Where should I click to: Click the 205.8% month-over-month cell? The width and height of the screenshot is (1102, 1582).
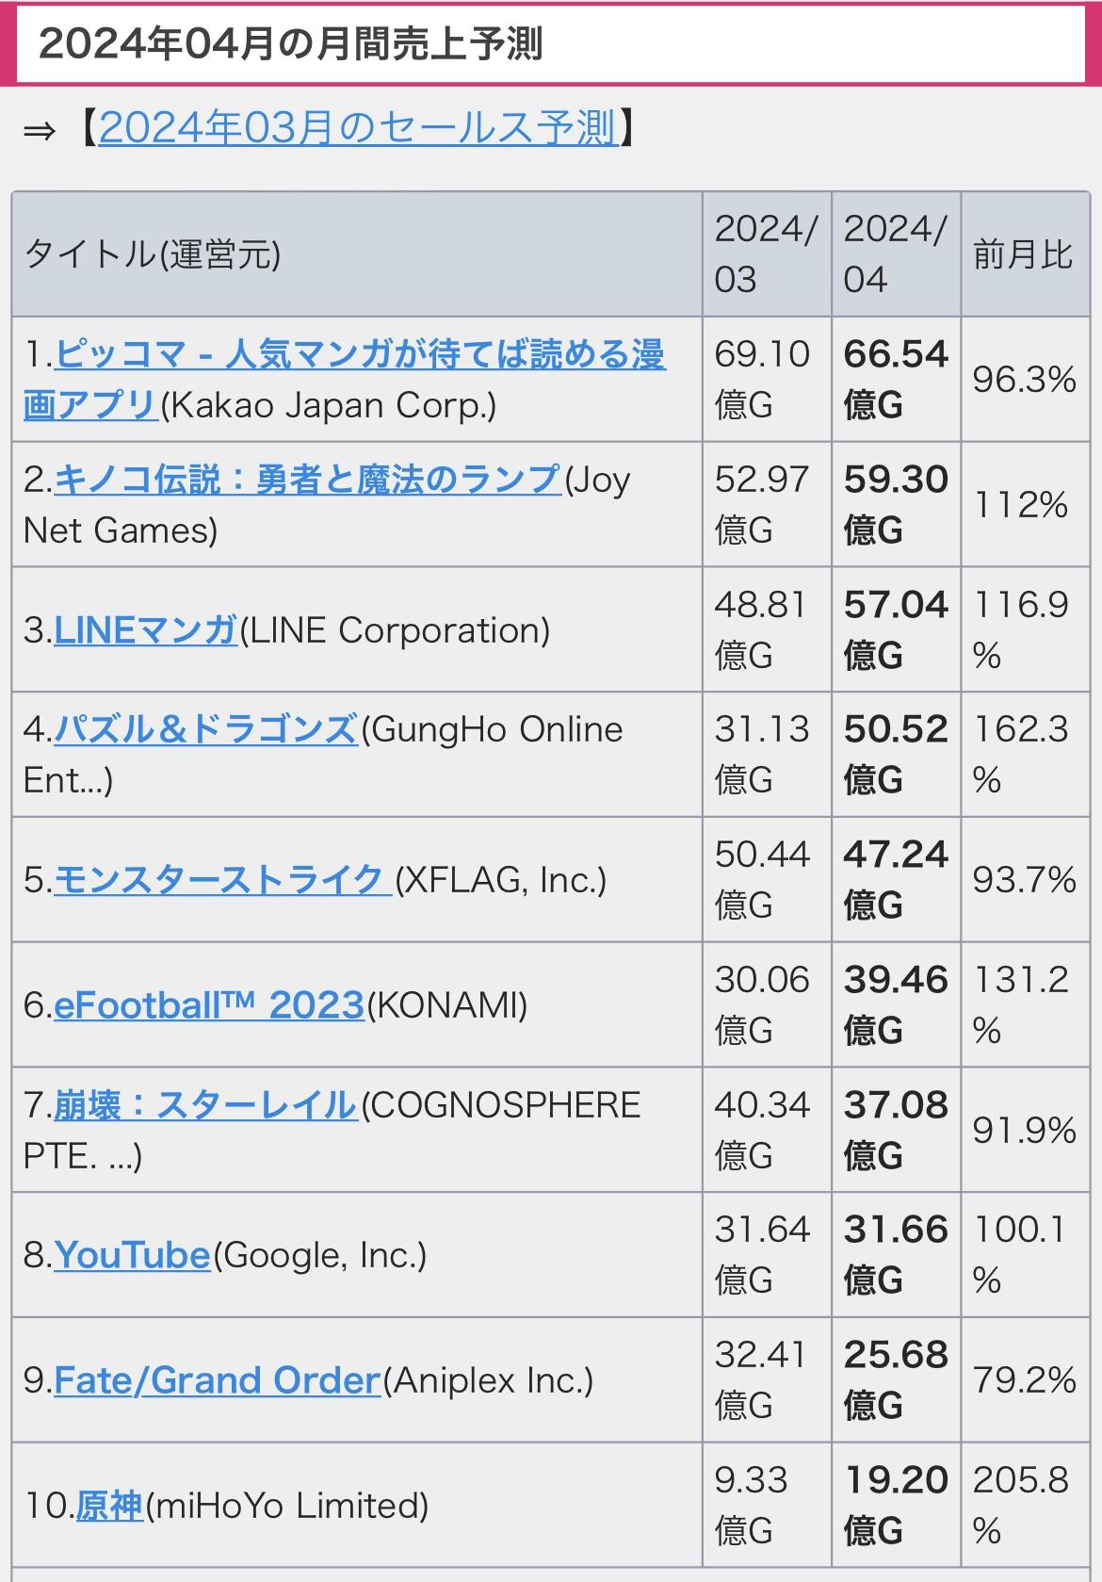1024,1505
